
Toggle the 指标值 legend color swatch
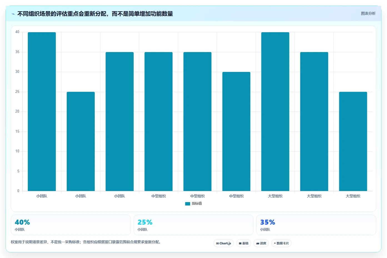[188, 204]
